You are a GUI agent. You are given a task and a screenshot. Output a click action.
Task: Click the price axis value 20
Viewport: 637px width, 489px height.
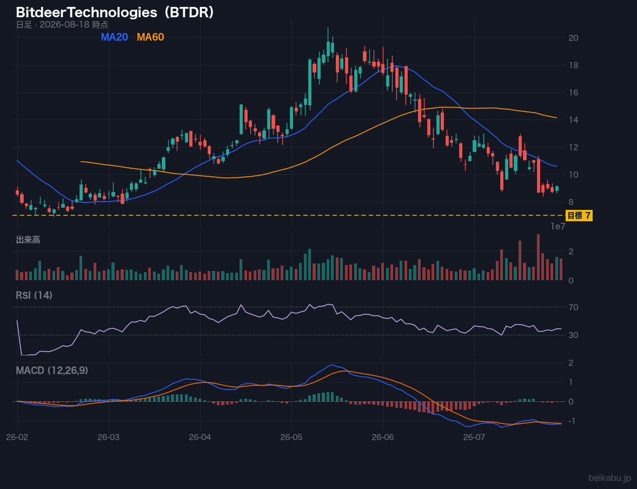[x=573, y=38]
